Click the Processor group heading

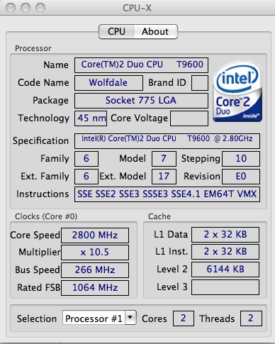point(33,48)
